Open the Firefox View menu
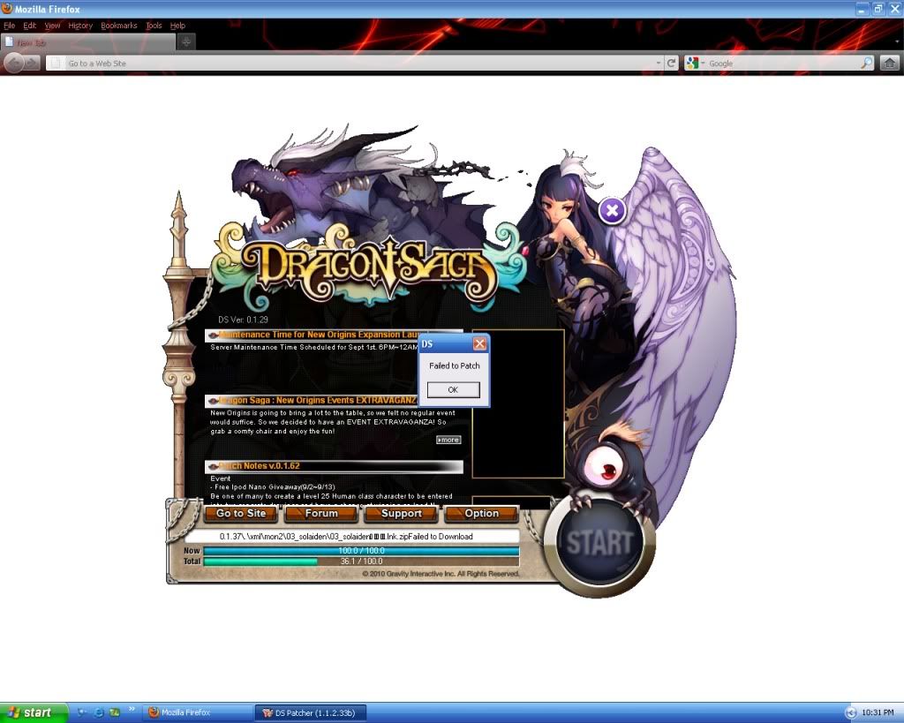904x723 pixels. (x=52, y=26)
